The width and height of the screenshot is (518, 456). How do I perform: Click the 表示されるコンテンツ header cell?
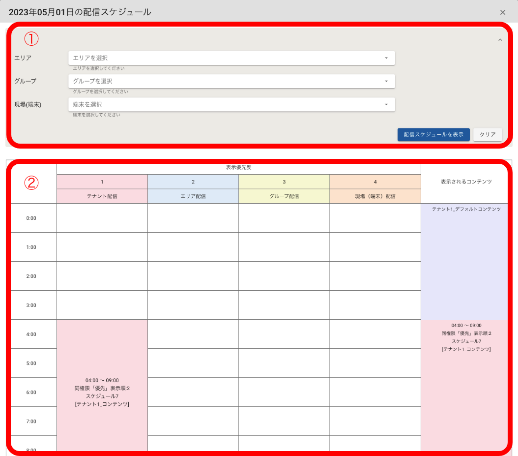pos(466,182)
